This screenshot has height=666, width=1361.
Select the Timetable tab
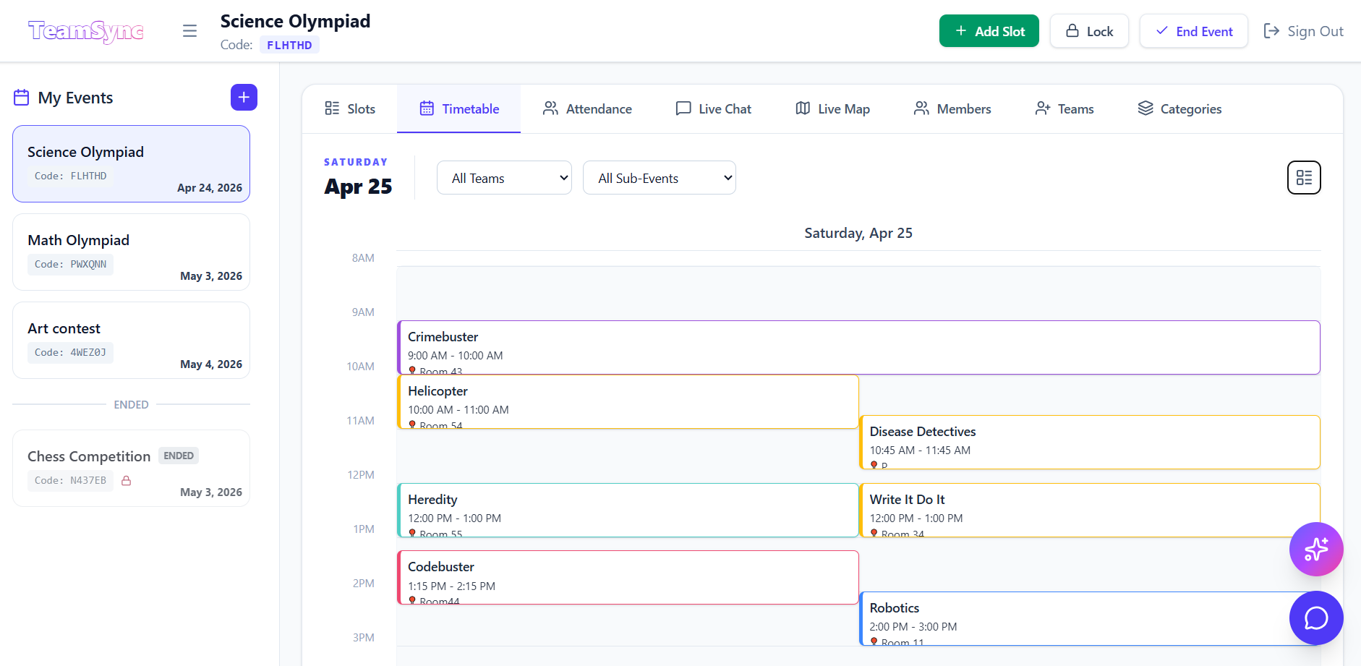[459, 109]
